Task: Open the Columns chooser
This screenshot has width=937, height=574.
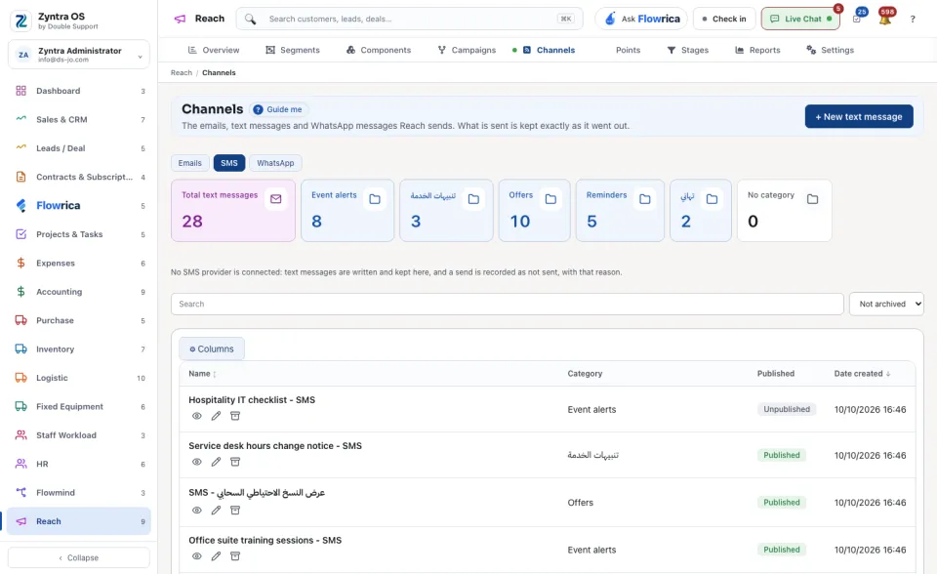Action: (212, 349)
